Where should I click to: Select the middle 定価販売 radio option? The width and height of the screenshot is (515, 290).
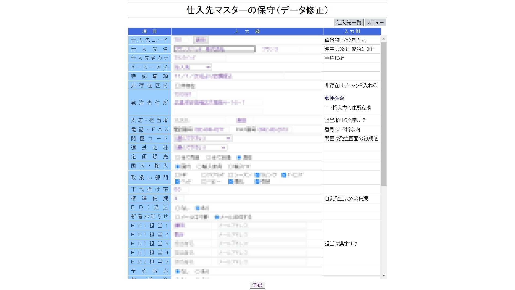(x=208, y=157)
